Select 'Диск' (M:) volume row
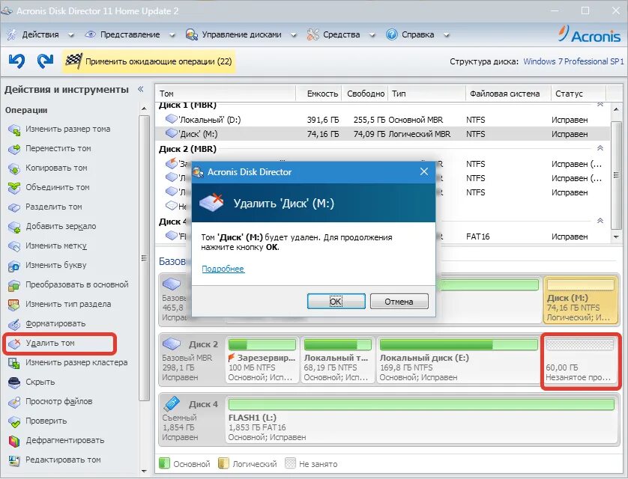Viewport: 628px width, 479px height. (x=382, y=134)
